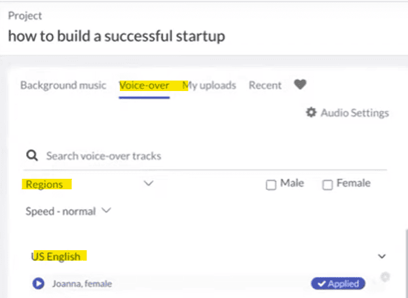Select the Joanna, female voice entry
408x298 pixels.
click(x=82, y=284)
